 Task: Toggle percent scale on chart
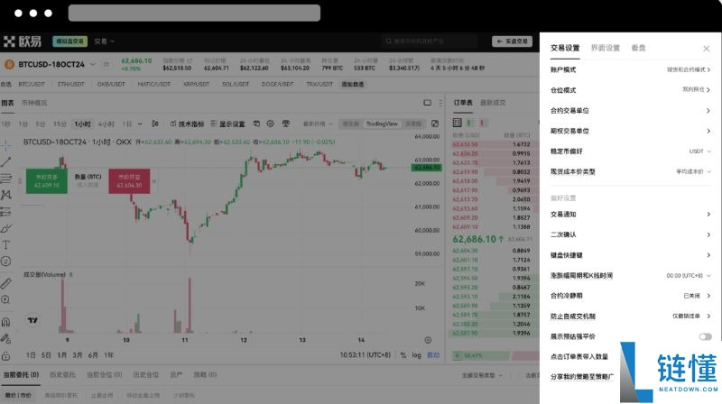(403, 355)
